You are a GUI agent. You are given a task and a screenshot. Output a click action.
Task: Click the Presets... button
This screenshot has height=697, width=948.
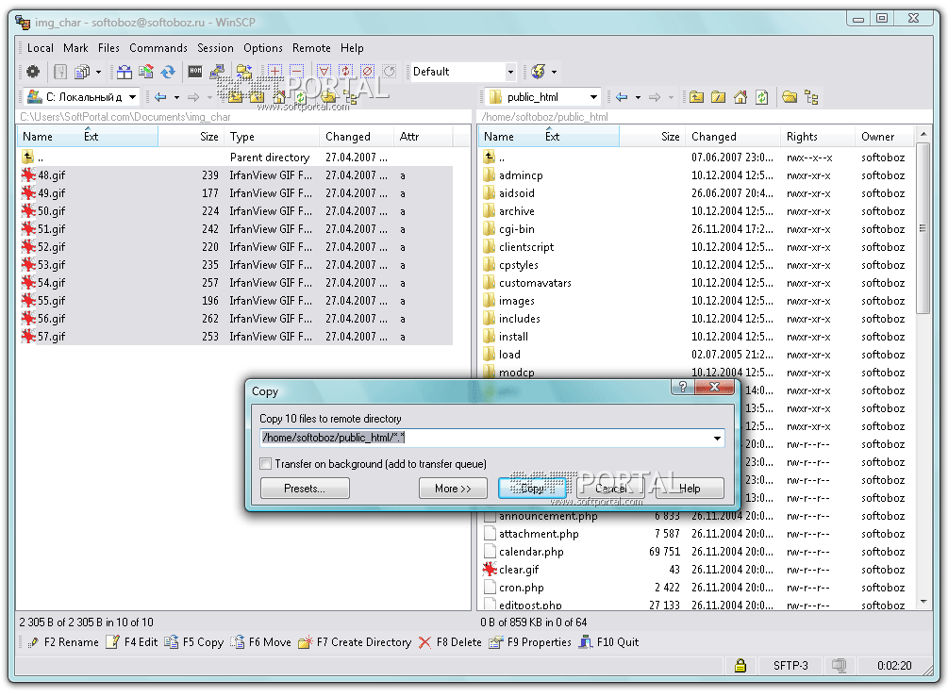(305, 489)
